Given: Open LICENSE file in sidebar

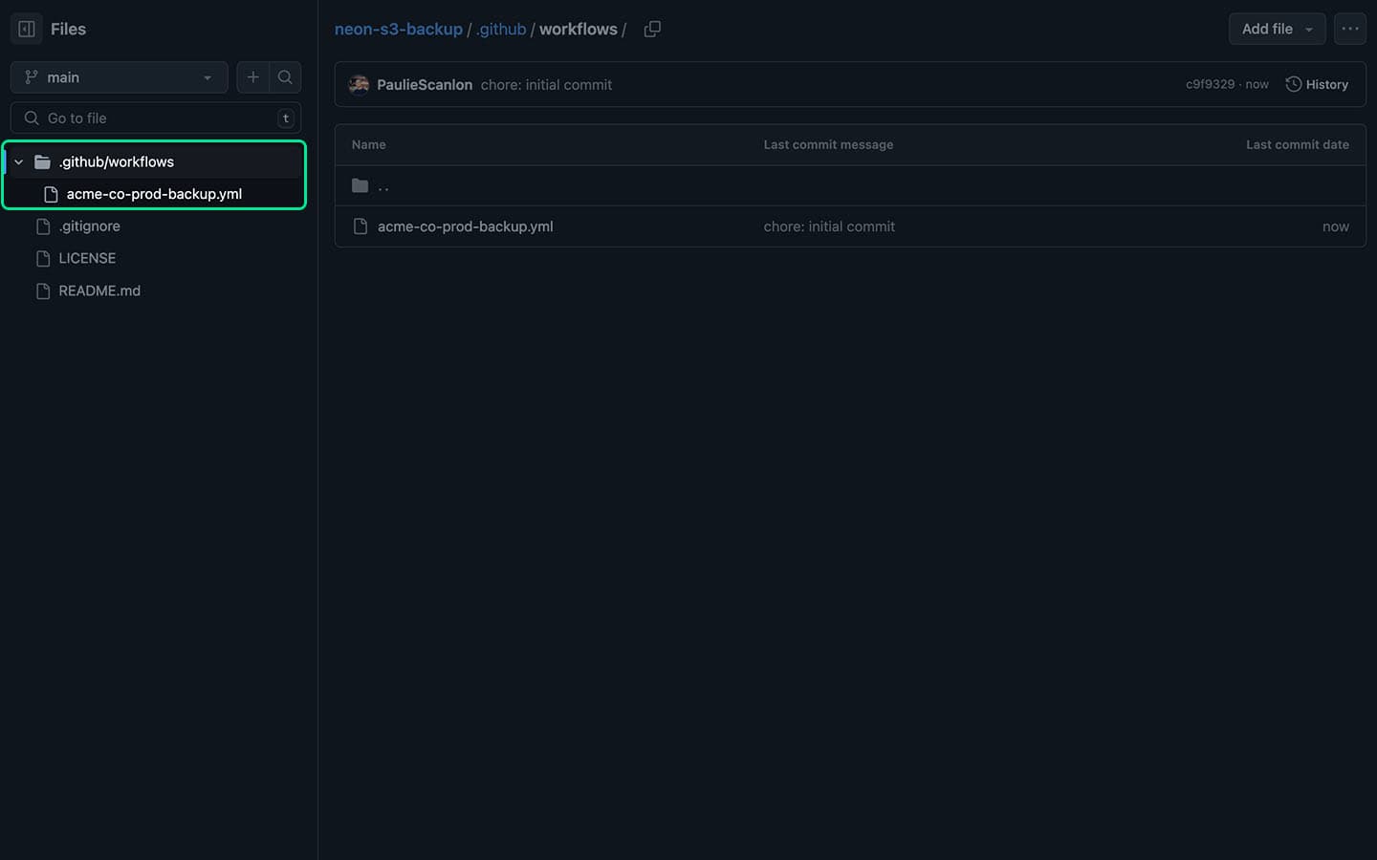Looking at the screenshot, I should coord(87,258).
